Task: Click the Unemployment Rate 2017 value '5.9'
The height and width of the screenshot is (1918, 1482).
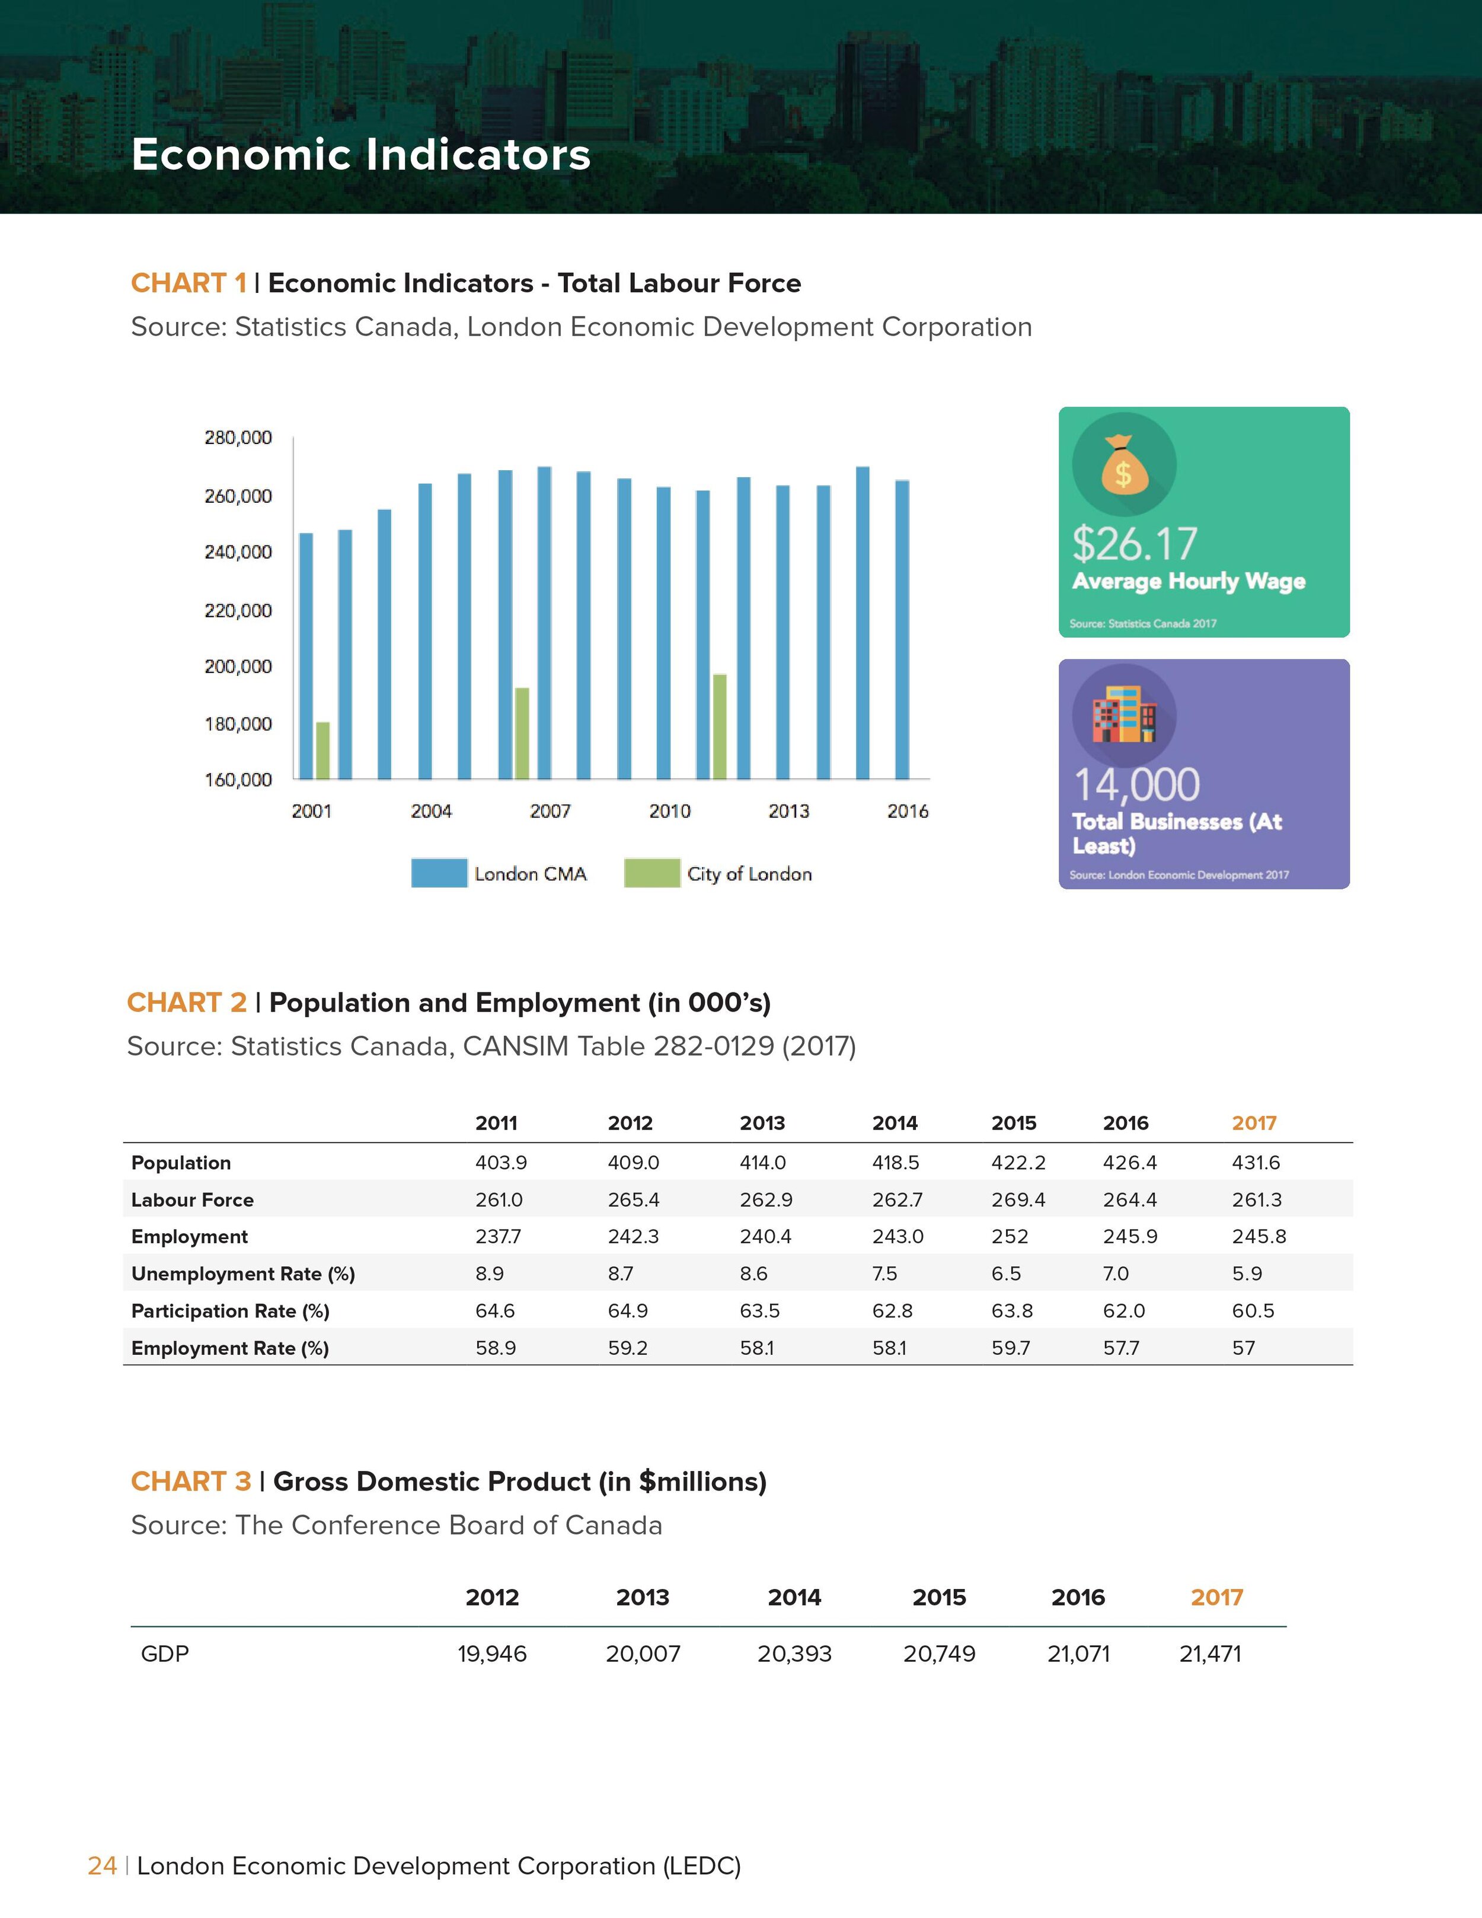Action: (x=1247, y=1274)
